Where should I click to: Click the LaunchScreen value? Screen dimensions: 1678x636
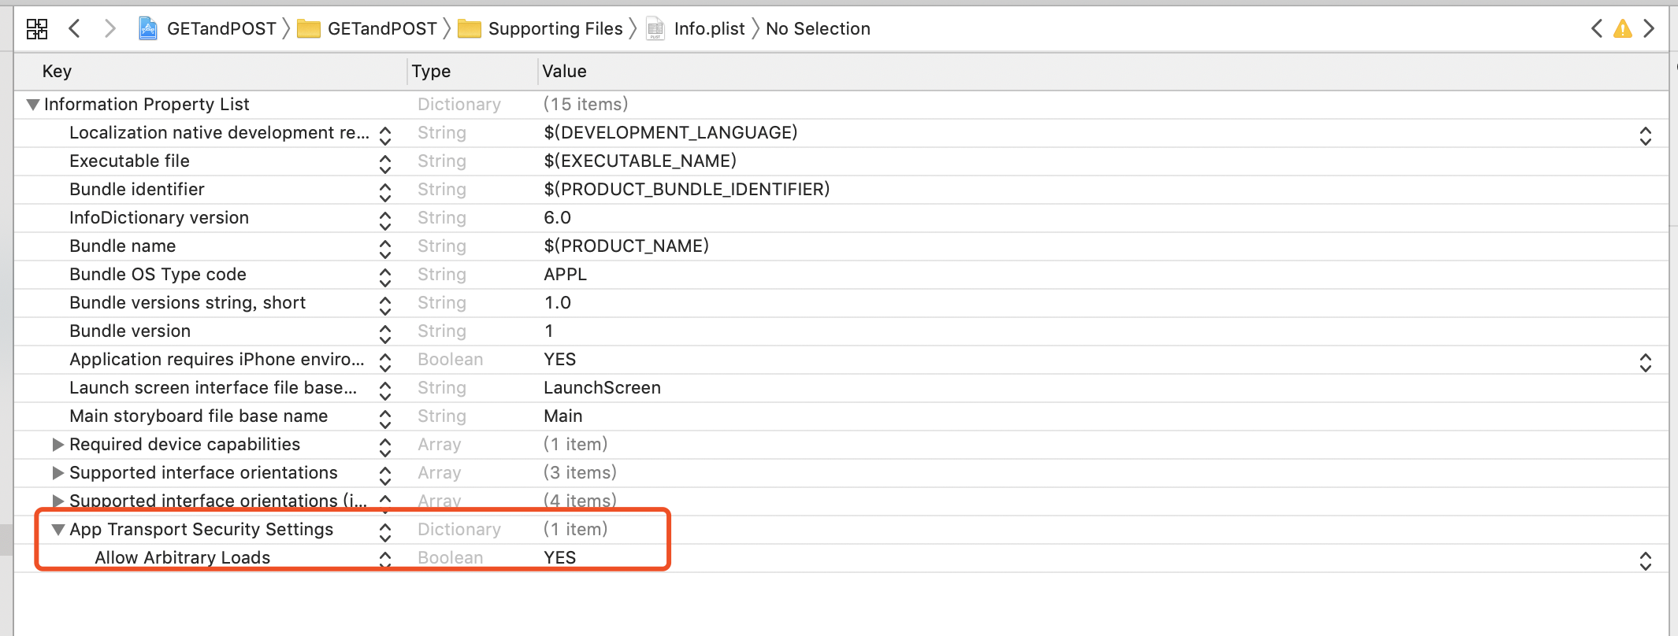click(602, 388)
